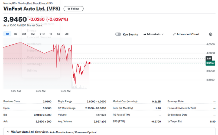The image size is (218, 135).
Task: Select the 3M chart range
Action: tap(24, 34)
